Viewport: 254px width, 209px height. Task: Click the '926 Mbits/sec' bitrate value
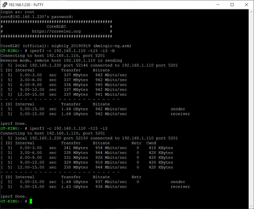(x=111, y=158)
